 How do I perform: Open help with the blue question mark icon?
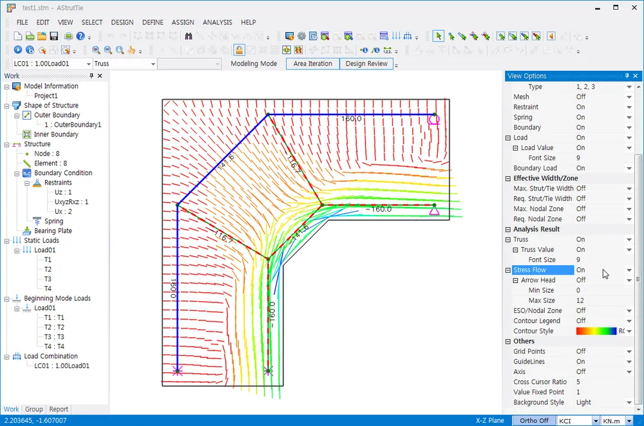80,36
